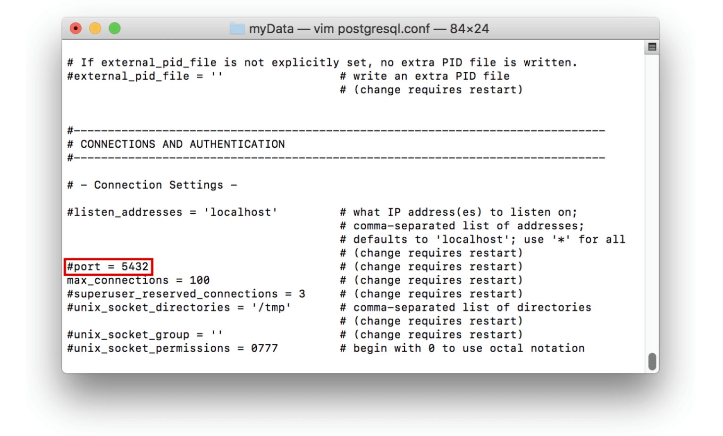Click the 'defaults to localhost' comment line

coord(481,239)
